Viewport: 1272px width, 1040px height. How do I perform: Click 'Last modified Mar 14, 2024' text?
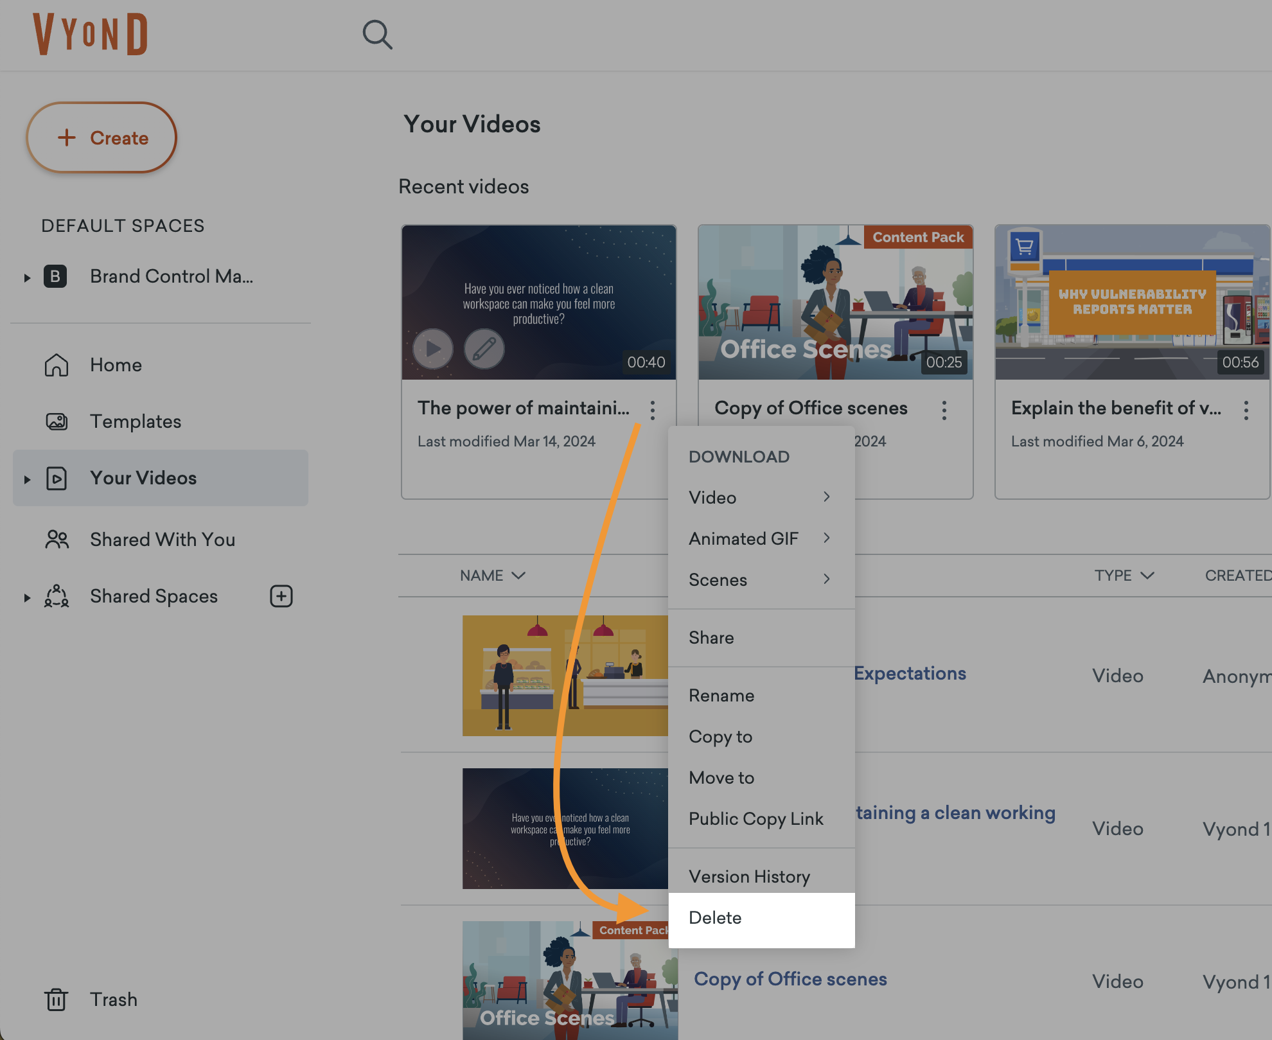click(506, 441)
